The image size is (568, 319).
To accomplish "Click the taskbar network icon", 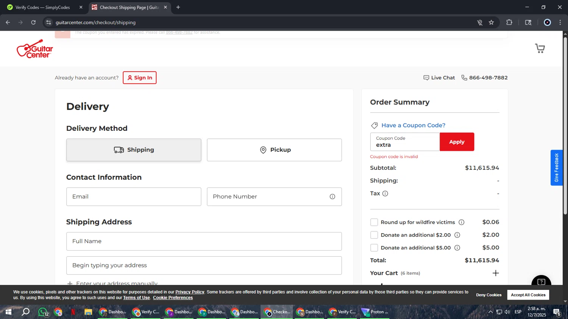I will pos(499,312).
